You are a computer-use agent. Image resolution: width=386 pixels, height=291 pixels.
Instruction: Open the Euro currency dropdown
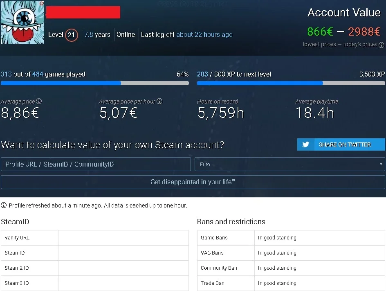point(290,164)
